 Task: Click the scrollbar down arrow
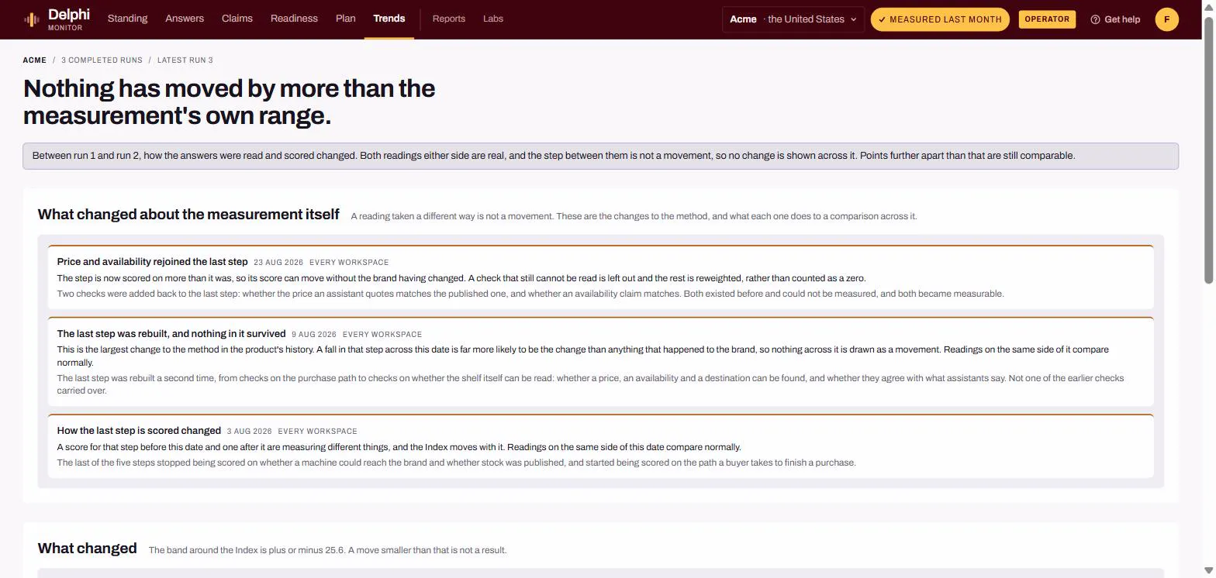(1208, 571)
